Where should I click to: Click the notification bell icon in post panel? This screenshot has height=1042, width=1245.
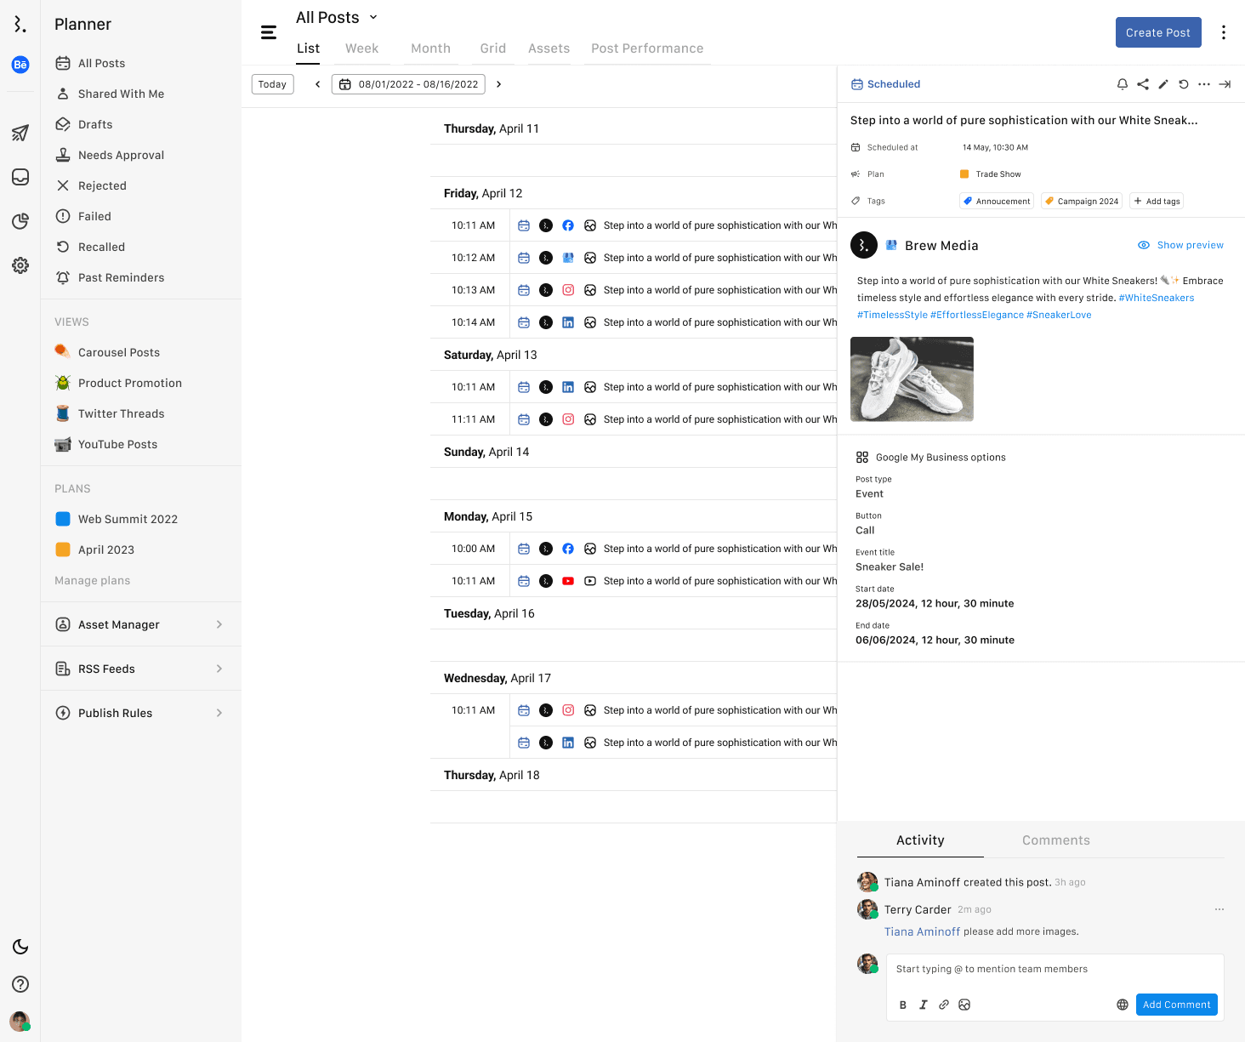1123,84
